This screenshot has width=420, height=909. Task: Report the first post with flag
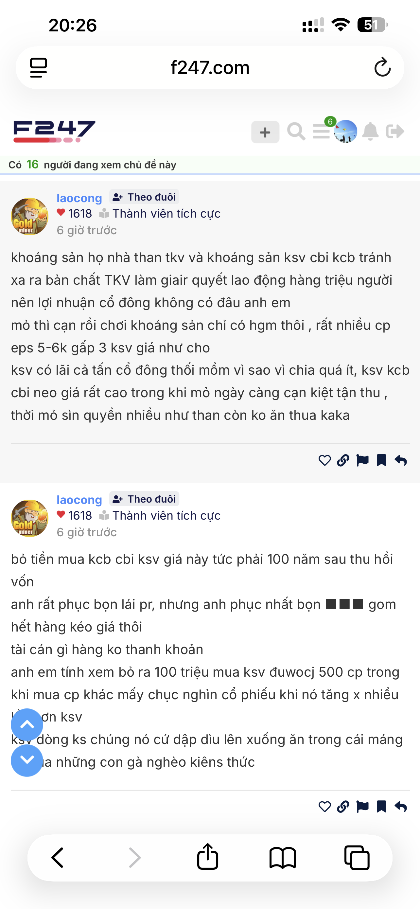[362, 460]
